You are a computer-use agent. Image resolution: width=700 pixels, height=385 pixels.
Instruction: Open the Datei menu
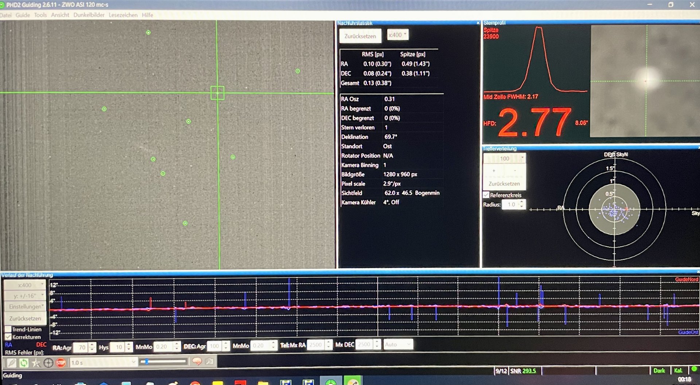pyautogui.click(x=5, y=15)
